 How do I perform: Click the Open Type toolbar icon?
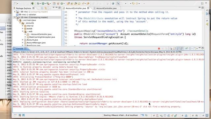[69, 4]
